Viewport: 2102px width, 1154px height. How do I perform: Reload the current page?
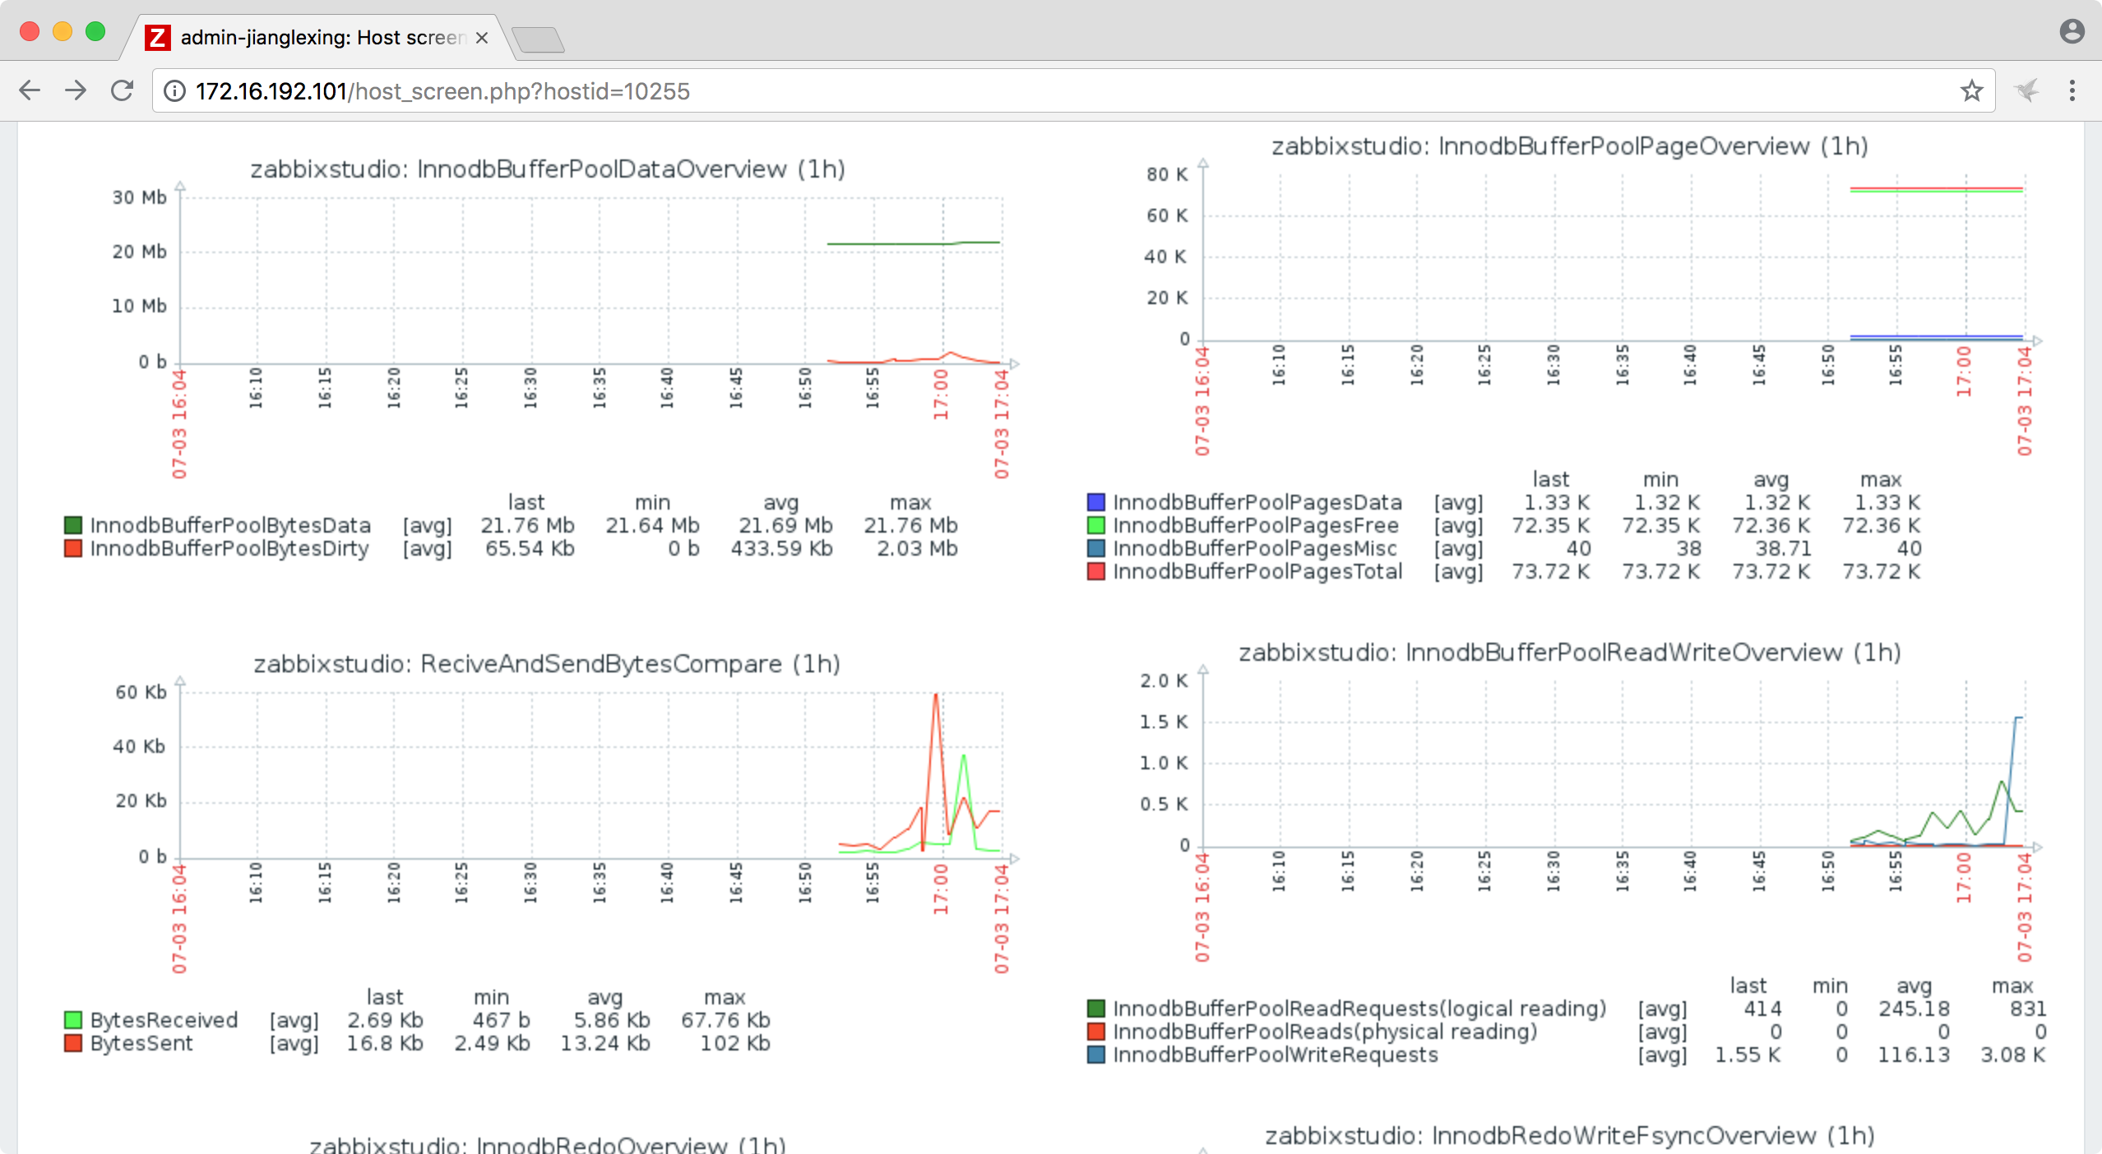point(123,90)
